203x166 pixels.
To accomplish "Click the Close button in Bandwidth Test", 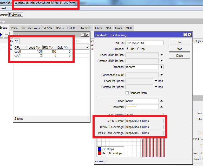I will 179,56.
